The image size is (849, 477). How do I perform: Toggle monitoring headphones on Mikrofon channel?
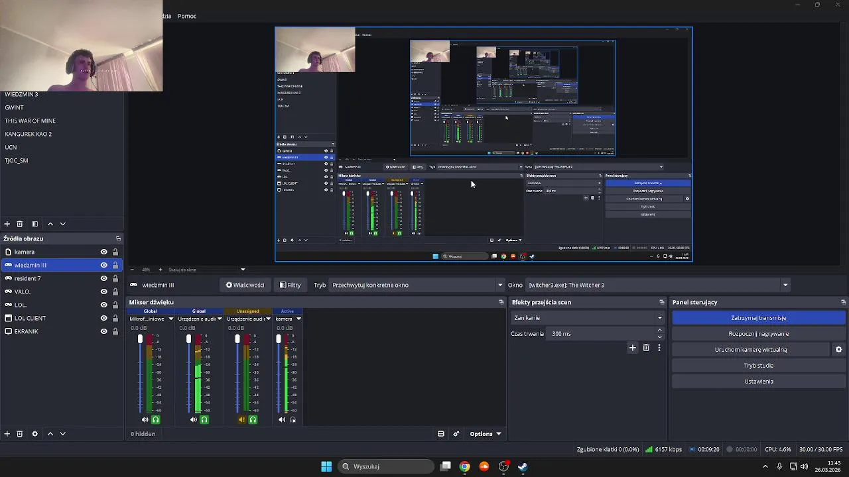click(x=156, y=419)
